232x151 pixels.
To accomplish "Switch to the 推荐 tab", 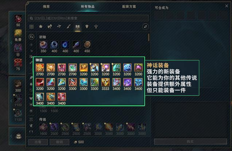I will 46,7.
